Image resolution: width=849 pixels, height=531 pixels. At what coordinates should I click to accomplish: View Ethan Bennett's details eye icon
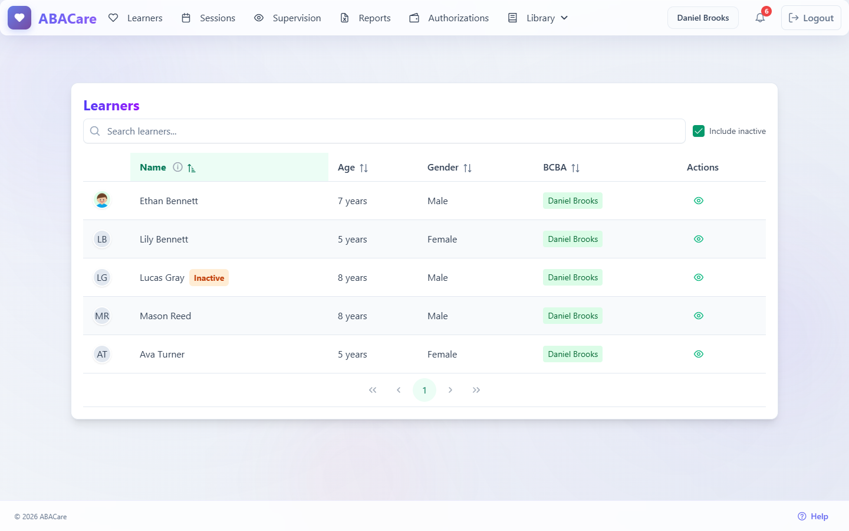click(699, 201)
